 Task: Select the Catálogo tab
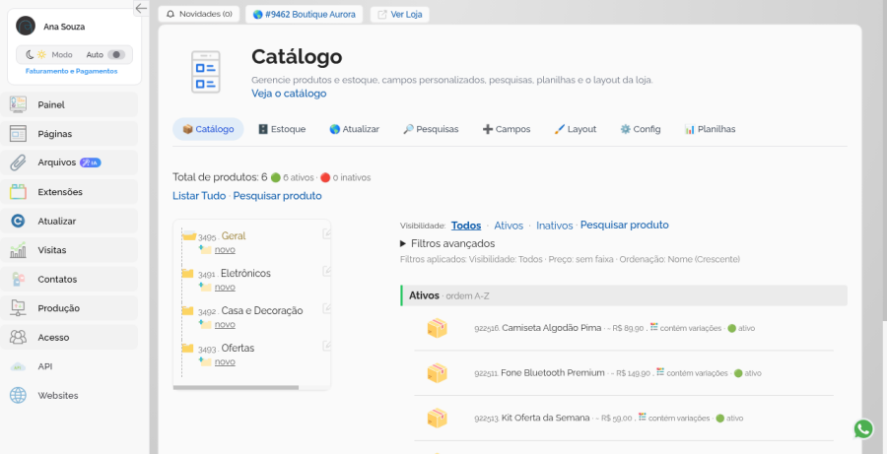pyautogui.click(x=208, y=129)
